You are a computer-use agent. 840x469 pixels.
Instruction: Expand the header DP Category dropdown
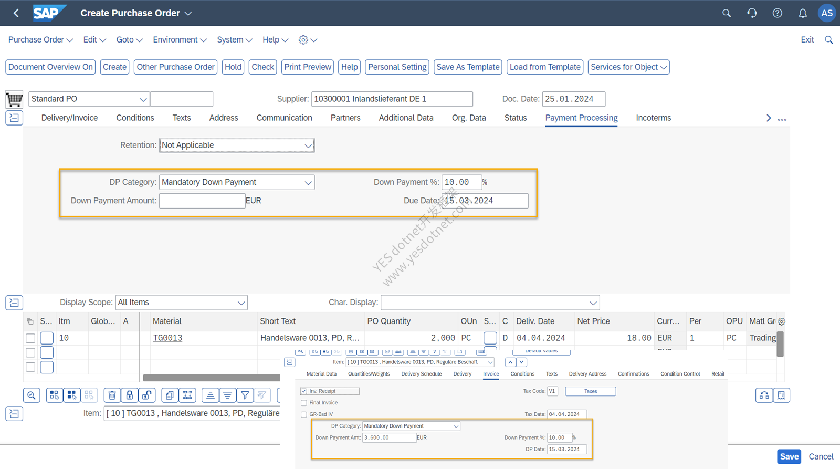click(237, 182)
